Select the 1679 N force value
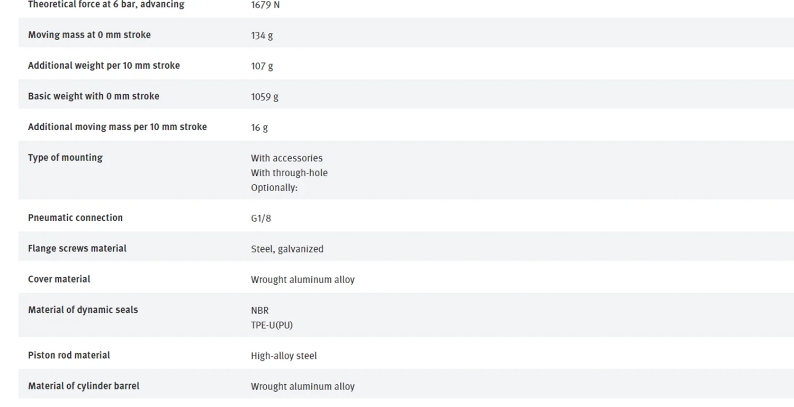 pos(265,5)
